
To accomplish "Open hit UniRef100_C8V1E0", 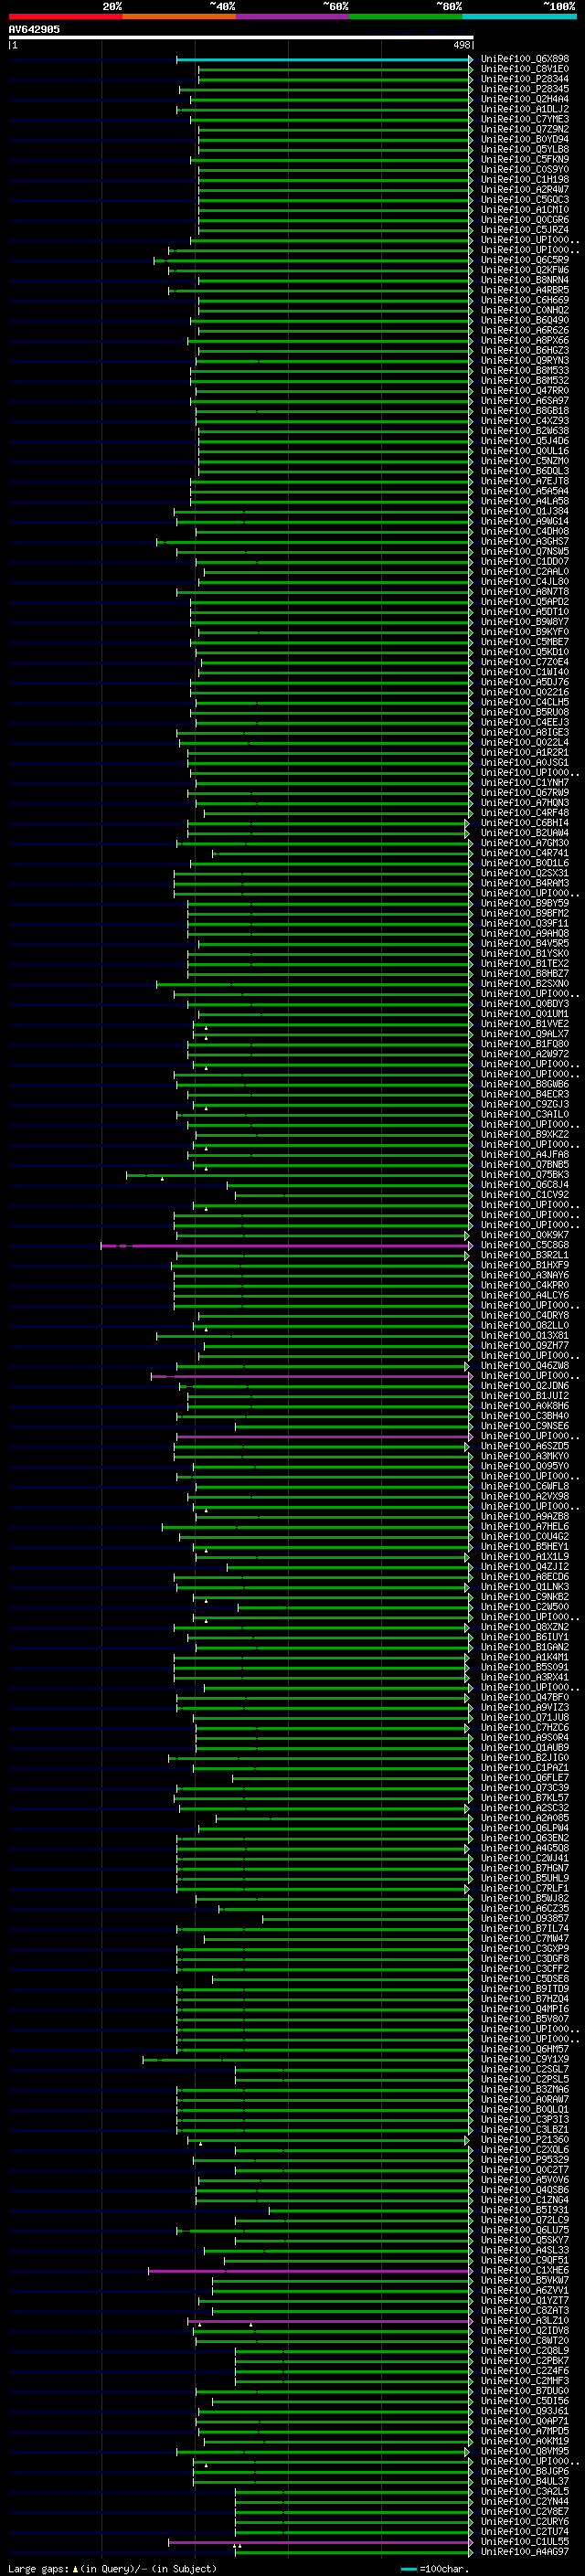I will click(x=525, y=69).
